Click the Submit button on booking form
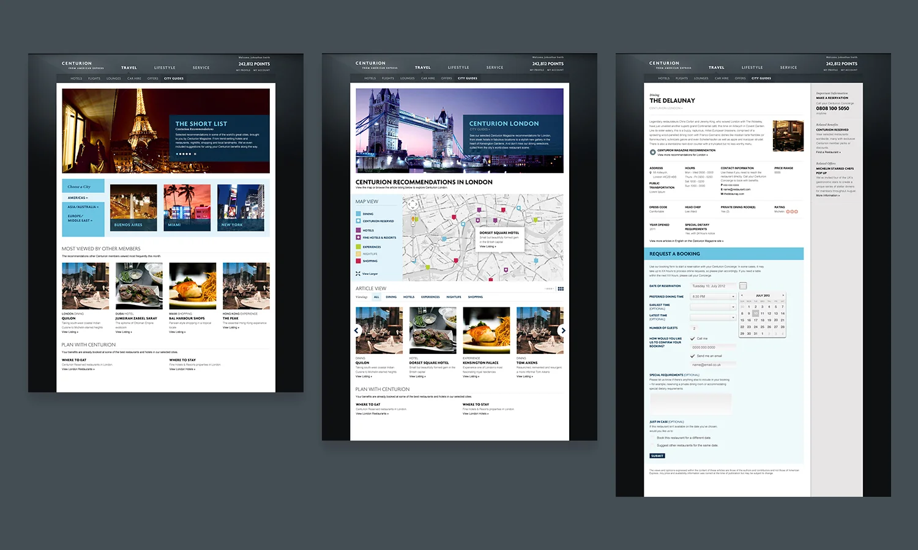Viewport: 918px width, 550px height. [657, 456]
